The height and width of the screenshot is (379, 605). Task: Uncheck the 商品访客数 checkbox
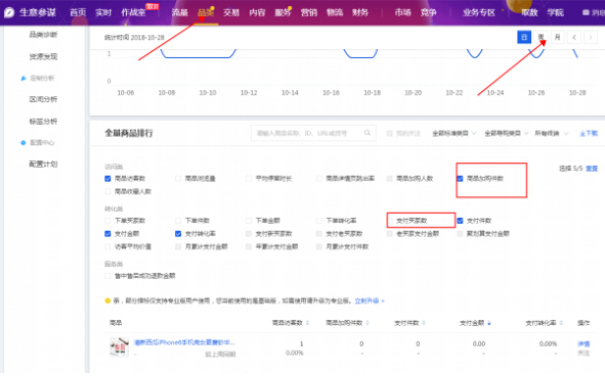click(108, 179)
